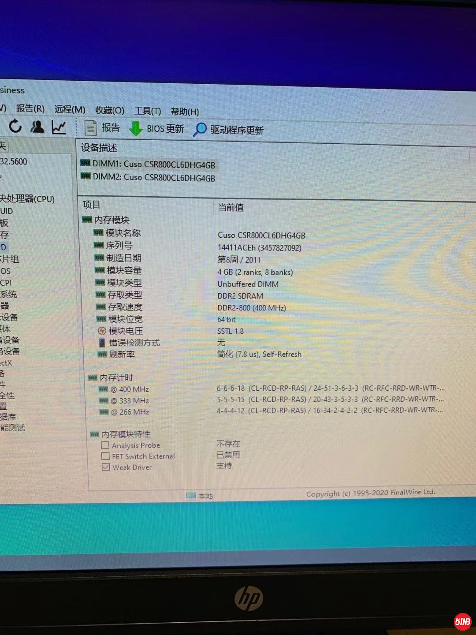Click the timing value starting '4-4-4-12'
Viewport: 476px width, 635px height.
tap(330, 411)
